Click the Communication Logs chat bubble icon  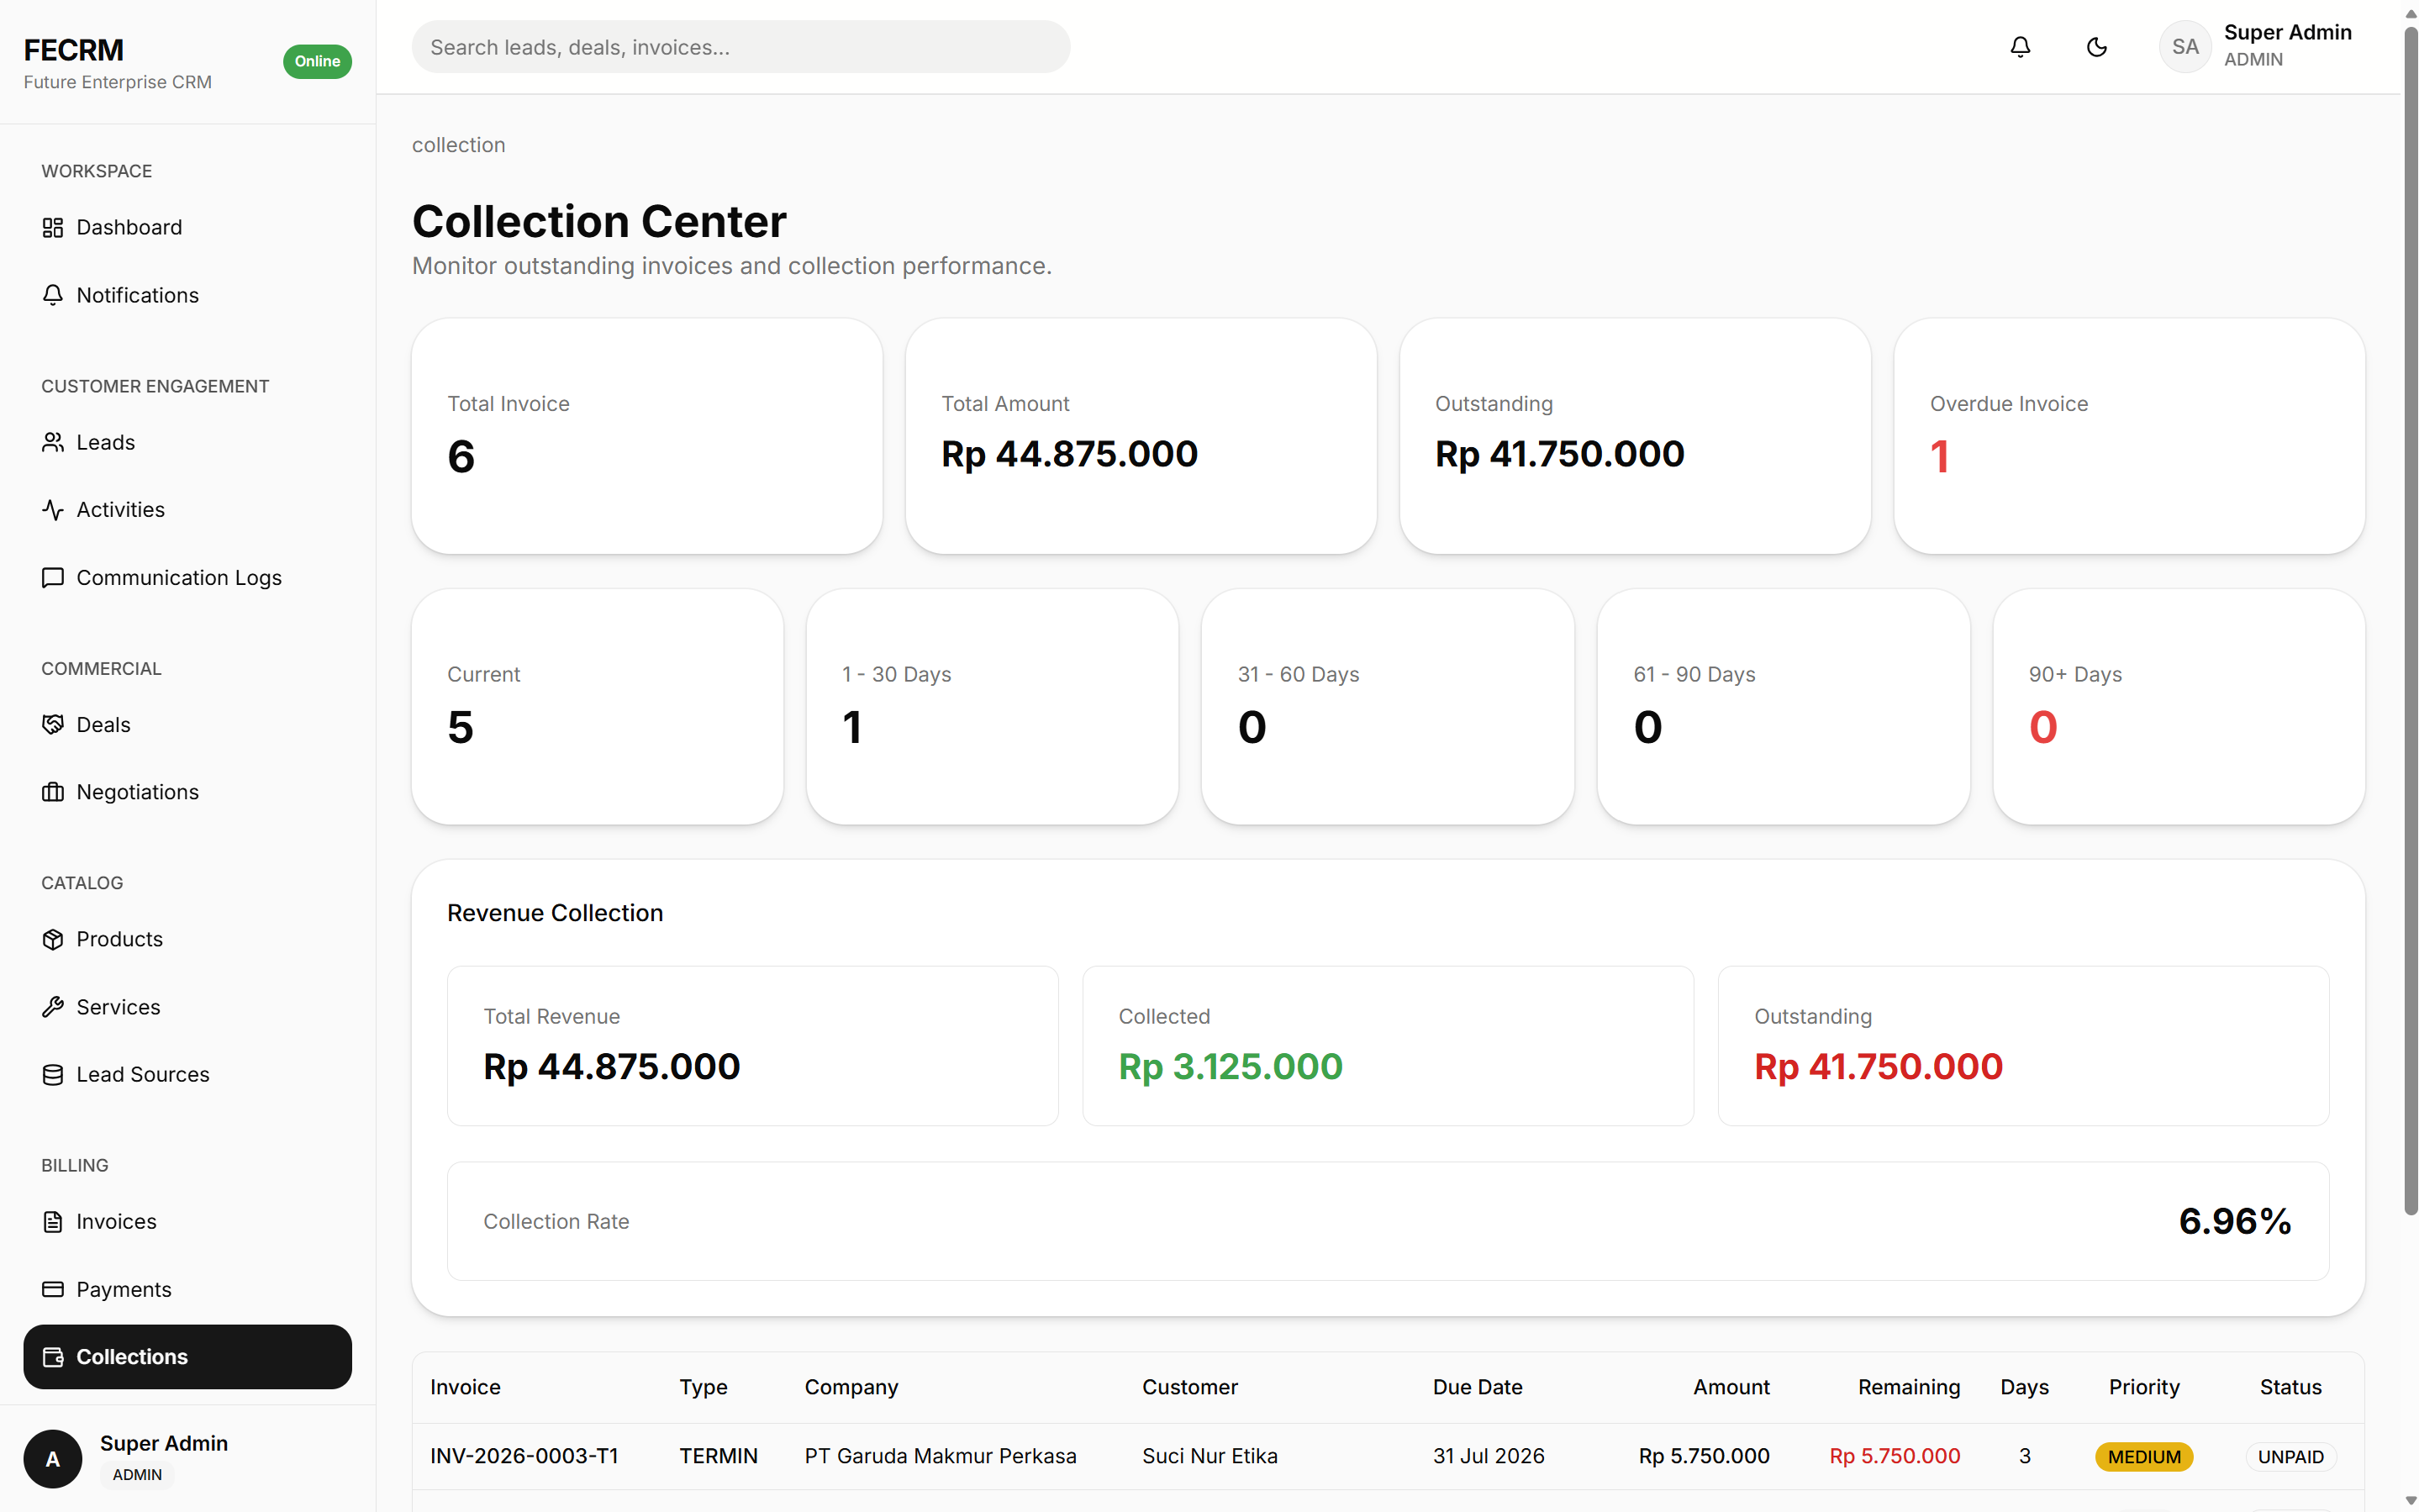53,577
